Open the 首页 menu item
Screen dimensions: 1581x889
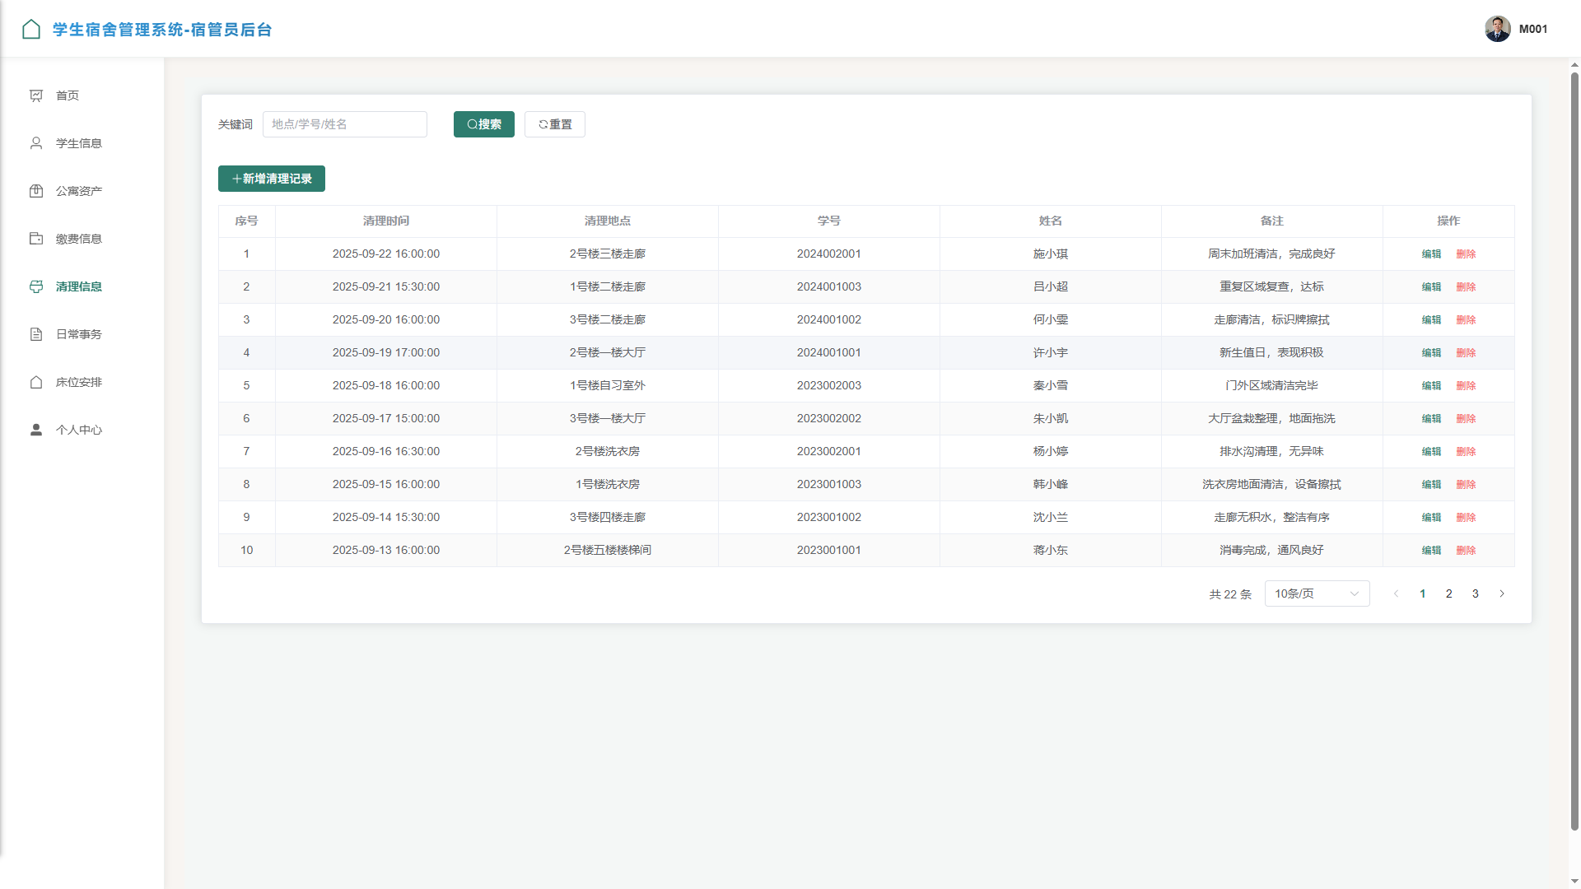point(82,95)
